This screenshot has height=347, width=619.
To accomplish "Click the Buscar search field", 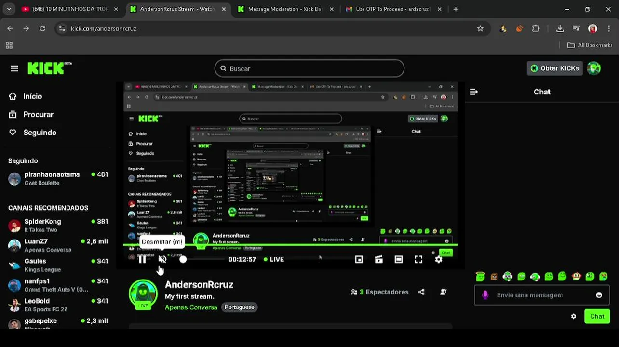I will [x=309, y=68].
